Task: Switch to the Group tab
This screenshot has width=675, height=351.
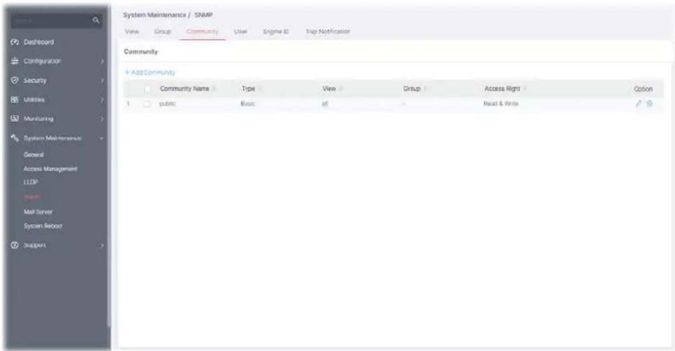Action: [x=163, y=32]
